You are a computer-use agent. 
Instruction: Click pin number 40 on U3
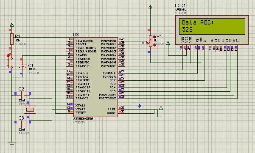point(123,39)
